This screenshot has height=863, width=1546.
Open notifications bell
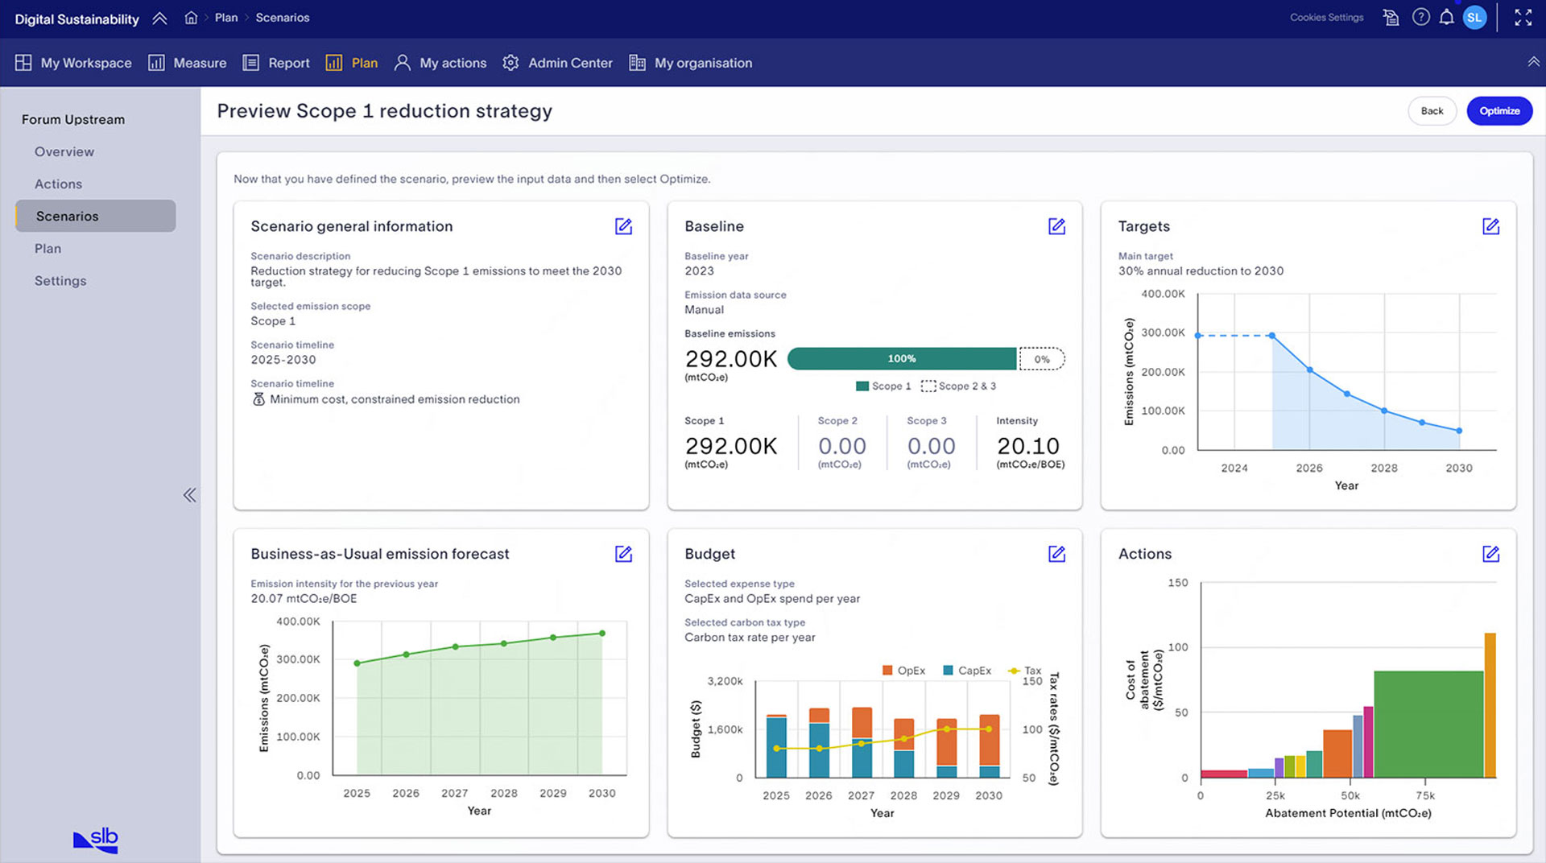(x=1447, y=17)
